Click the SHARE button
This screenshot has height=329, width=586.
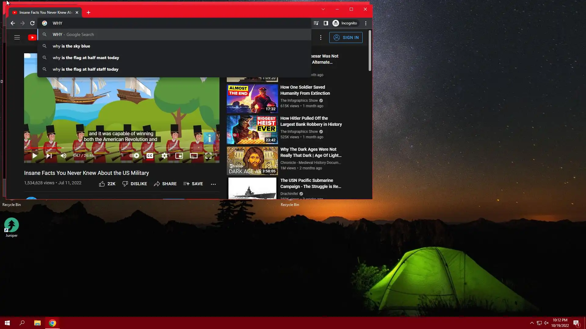165,184
